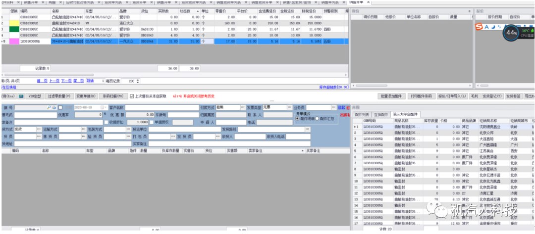Enable the 收据折扣 checkbox
The width and height of the screenshot is (535, 234).
[105, 122]
